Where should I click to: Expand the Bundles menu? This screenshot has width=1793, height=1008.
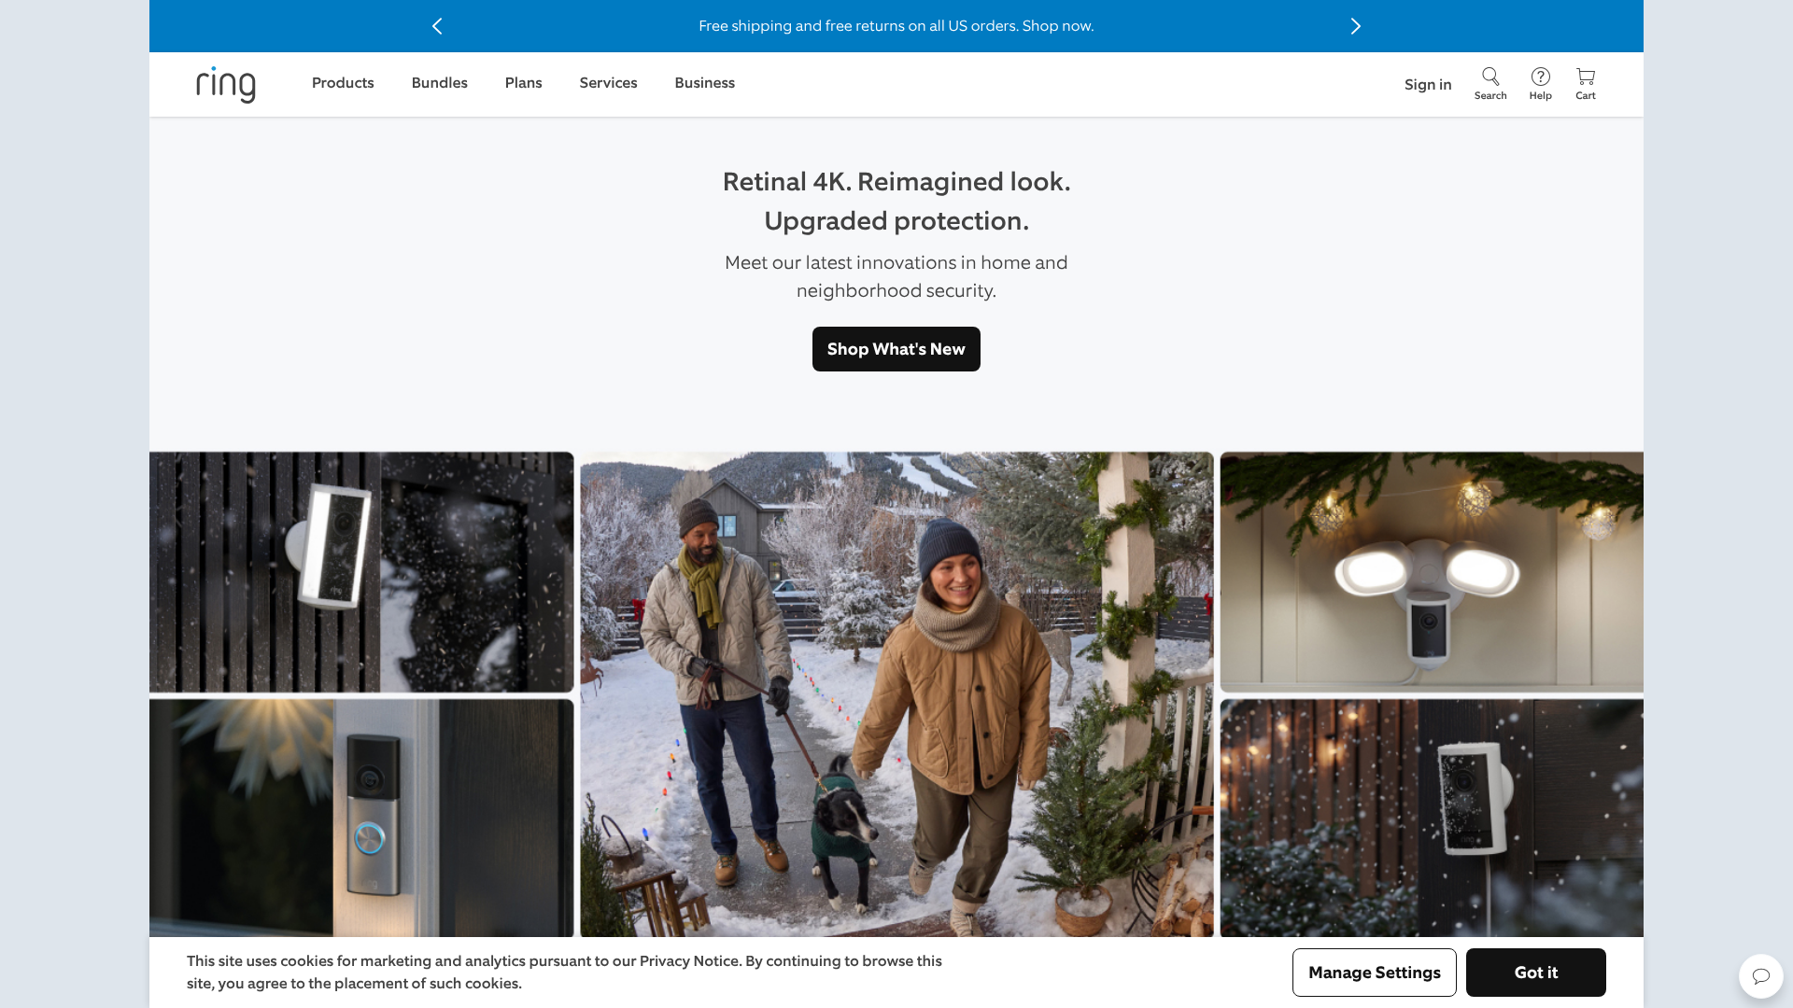[x=439, y=83]
